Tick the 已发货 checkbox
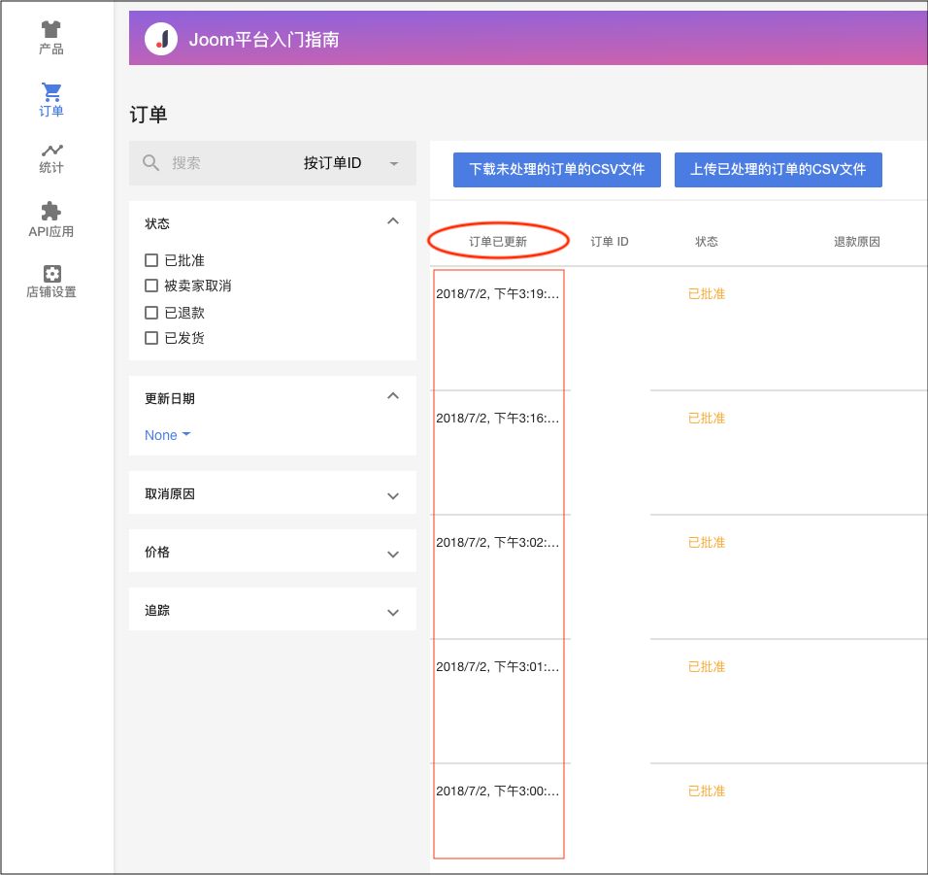The width and height of the screenshot is (928, 875). (x=151, y=337)
